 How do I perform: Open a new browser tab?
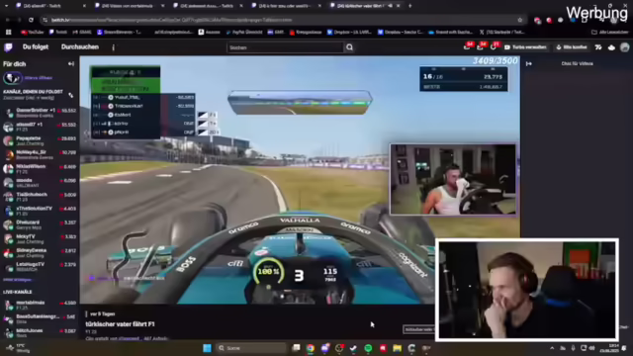409,6
